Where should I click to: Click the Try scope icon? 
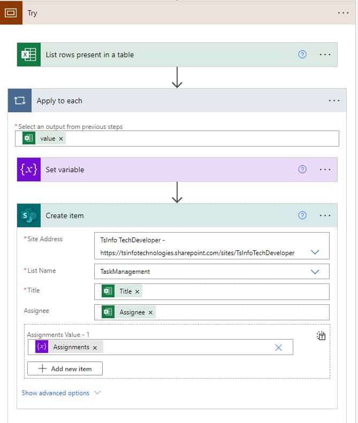(x=11, y=13)
